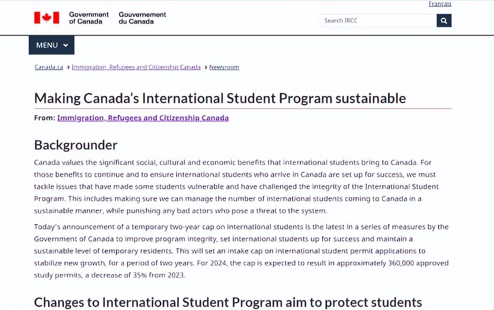Click the search magnifier button

point(444,21)
